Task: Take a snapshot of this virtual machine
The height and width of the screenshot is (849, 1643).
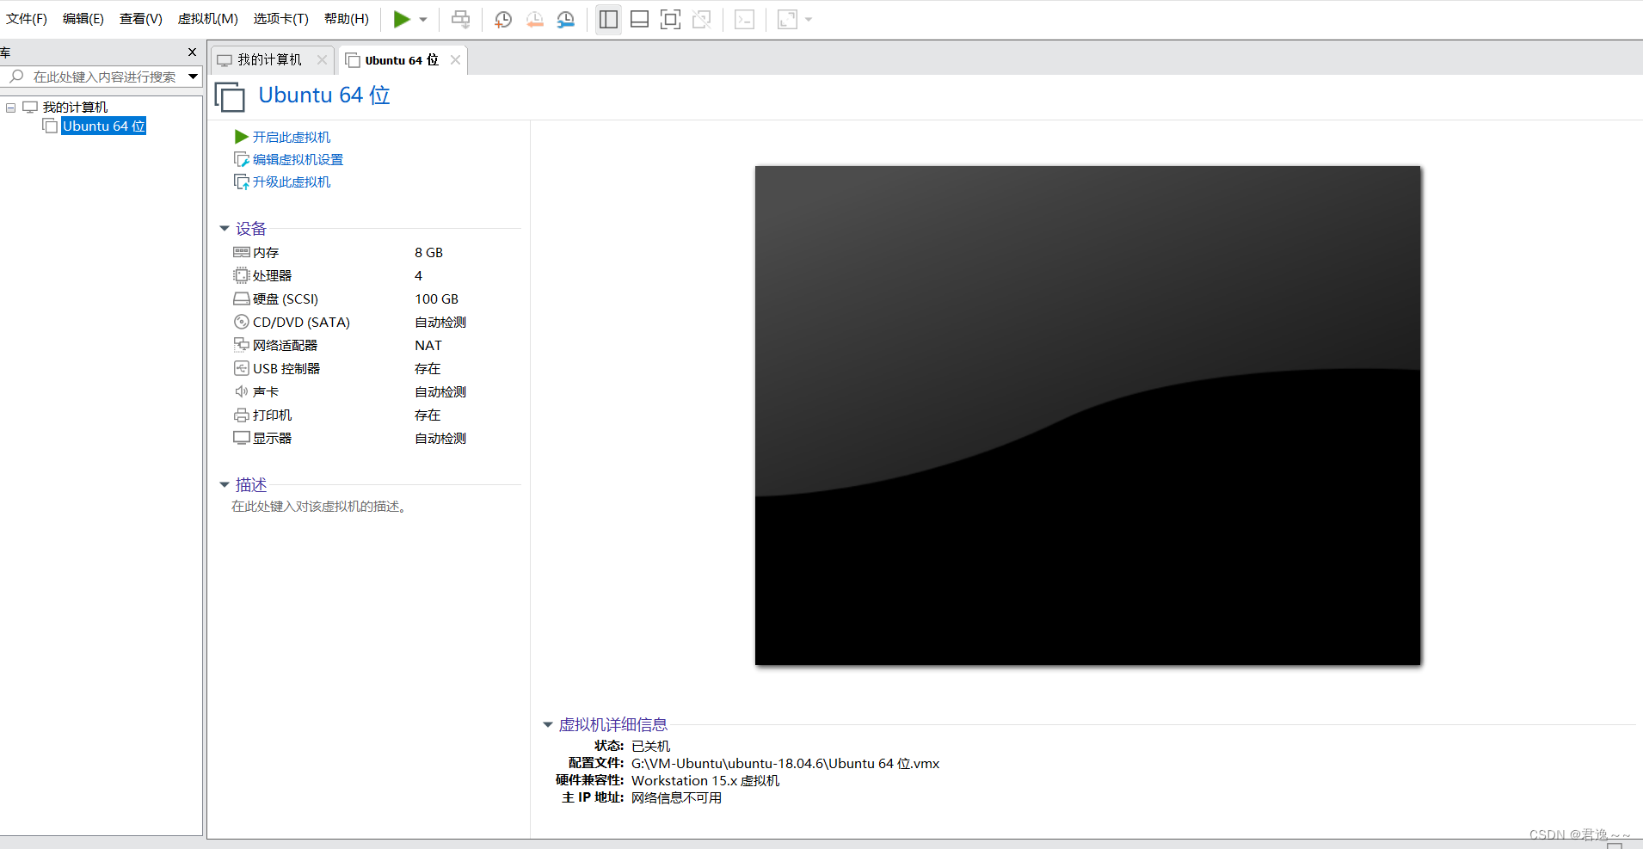Action: [503, 19]
